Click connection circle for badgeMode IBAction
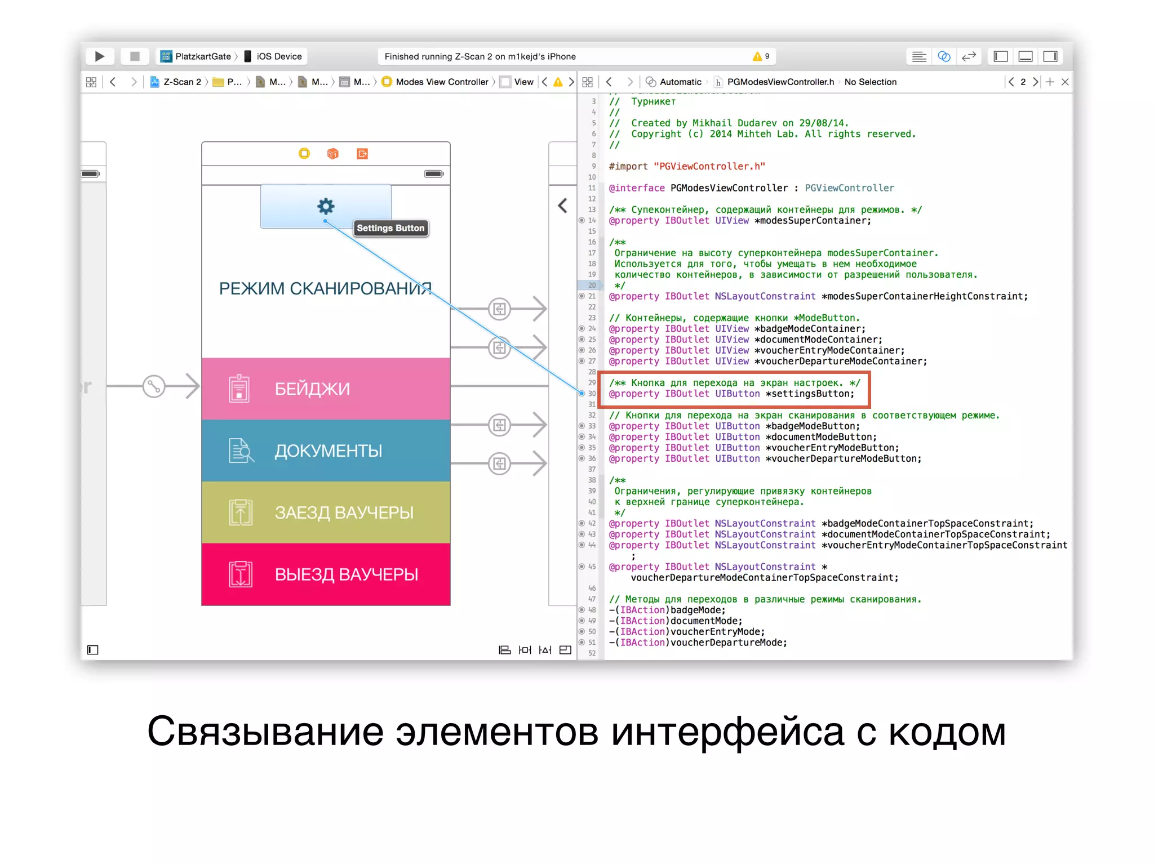Screen dimensions: 1154x865 tap(582, 609)
